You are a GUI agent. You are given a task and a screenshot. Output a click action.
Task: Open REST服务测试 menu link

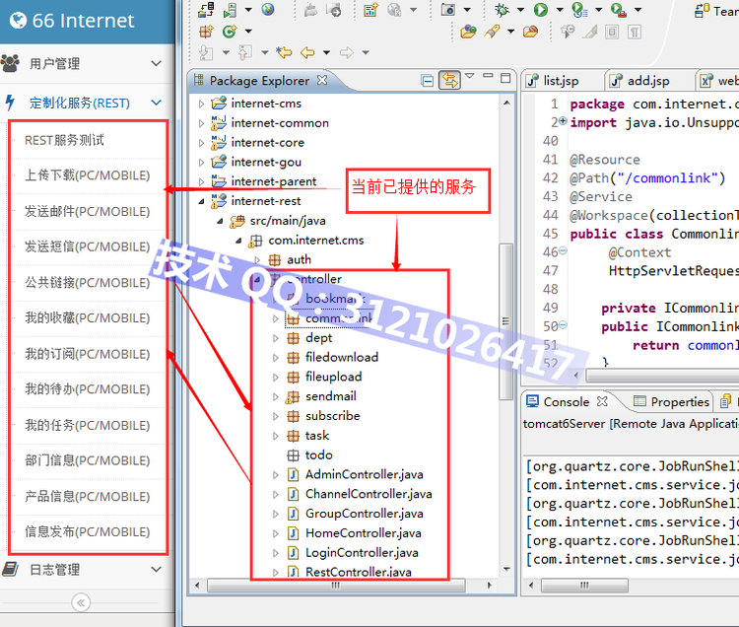pyautogui.click(x=64, y=140)
